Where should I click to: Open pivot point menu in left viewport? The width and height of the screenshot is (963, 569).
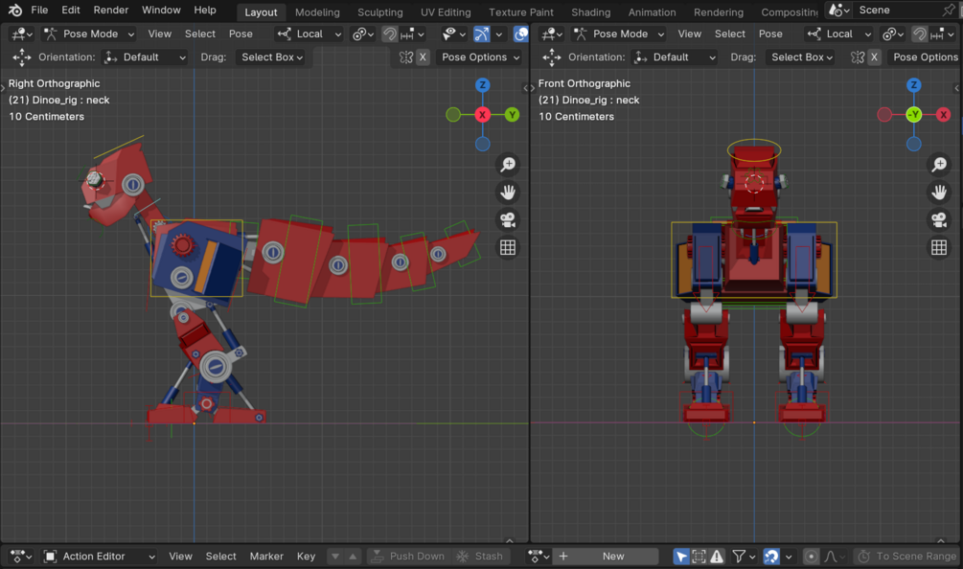(363, 34)
